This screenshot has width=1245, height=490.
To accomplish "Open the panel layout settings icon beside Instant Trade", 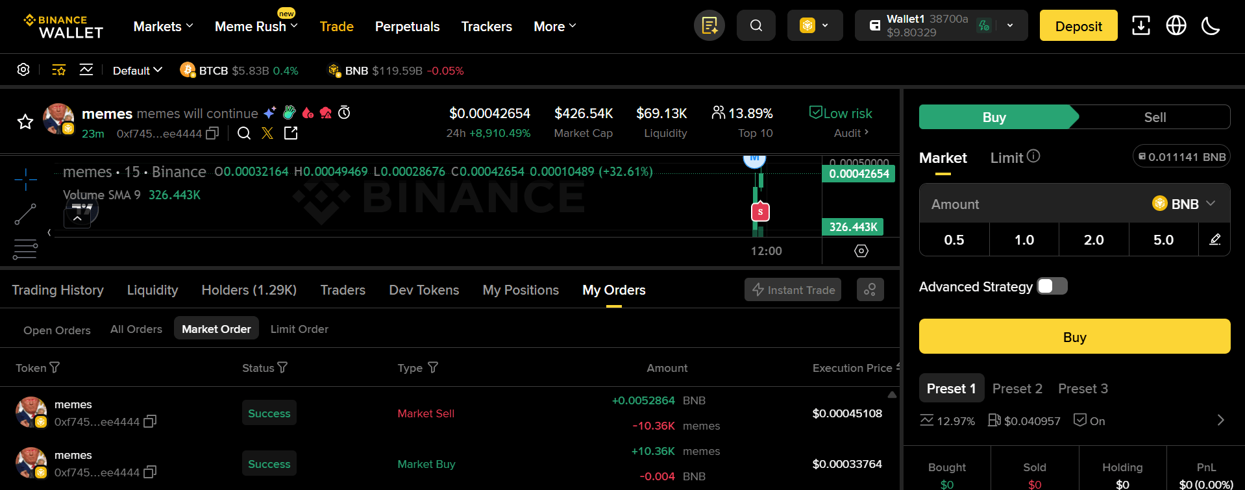I will (870, 289).
